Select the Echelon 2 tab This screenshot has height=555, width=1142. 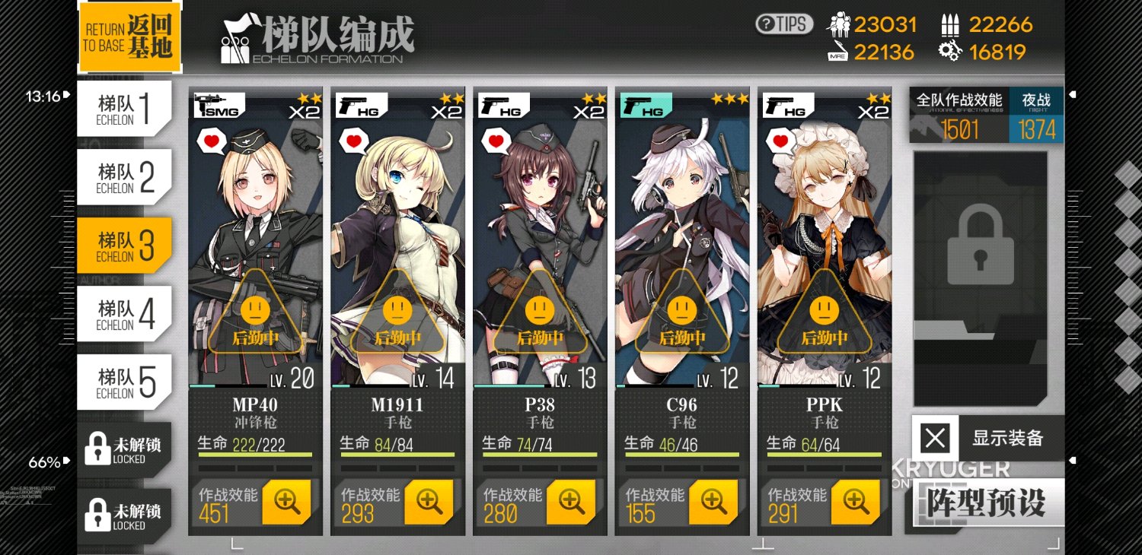pos(125,178)
